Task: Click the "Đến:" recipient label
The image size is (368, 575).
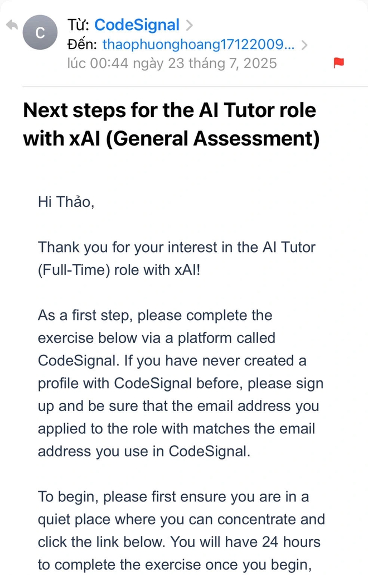Action: pyautogui.click(x=82, y=45)
